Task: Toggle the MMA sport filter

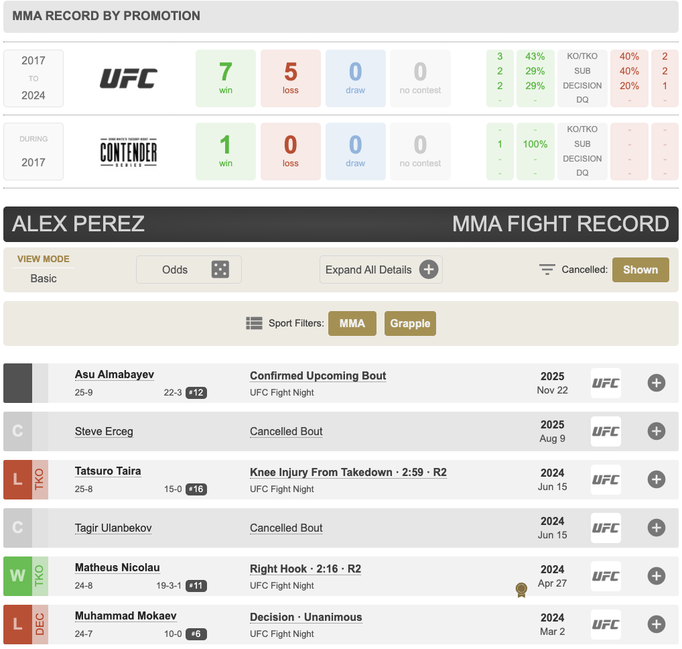Action: click(352, 323)
